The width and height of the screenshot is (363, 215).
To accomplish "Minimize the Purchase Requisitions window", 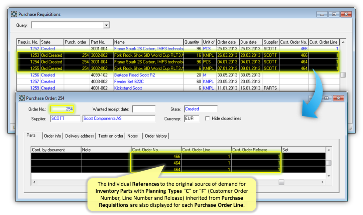I will click(322, 14).
